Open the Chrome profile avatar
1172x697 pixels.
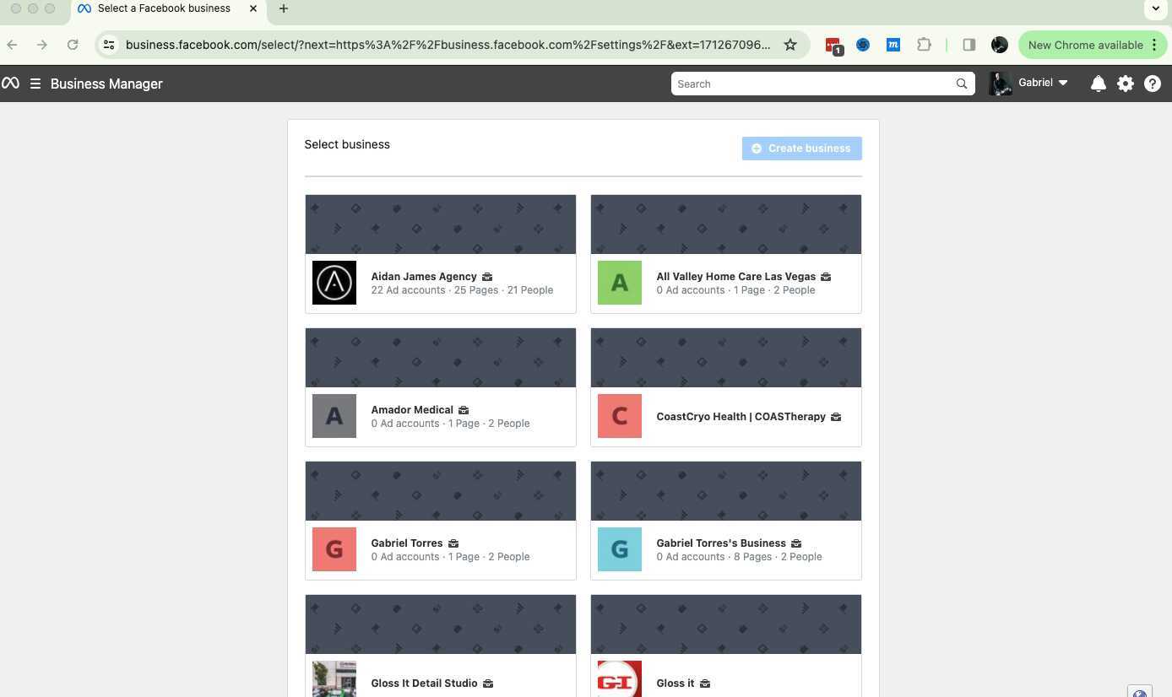point(1000,45)
